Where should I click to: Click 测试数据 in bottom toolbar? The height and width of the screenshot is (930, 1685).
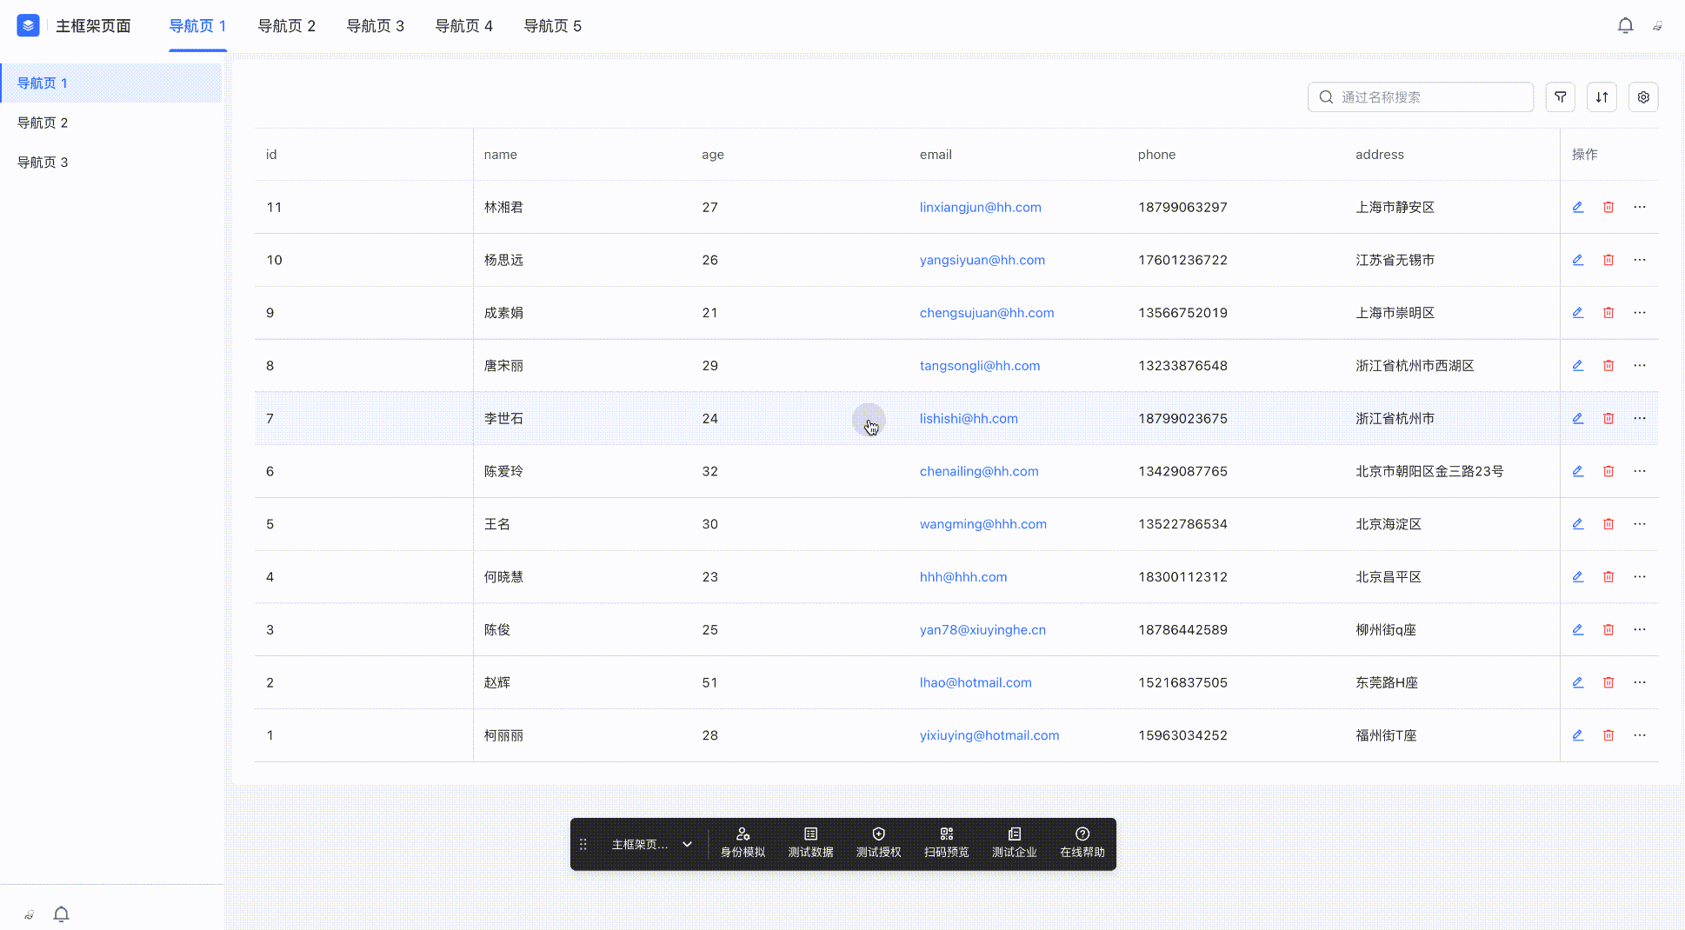pos(810,843)
